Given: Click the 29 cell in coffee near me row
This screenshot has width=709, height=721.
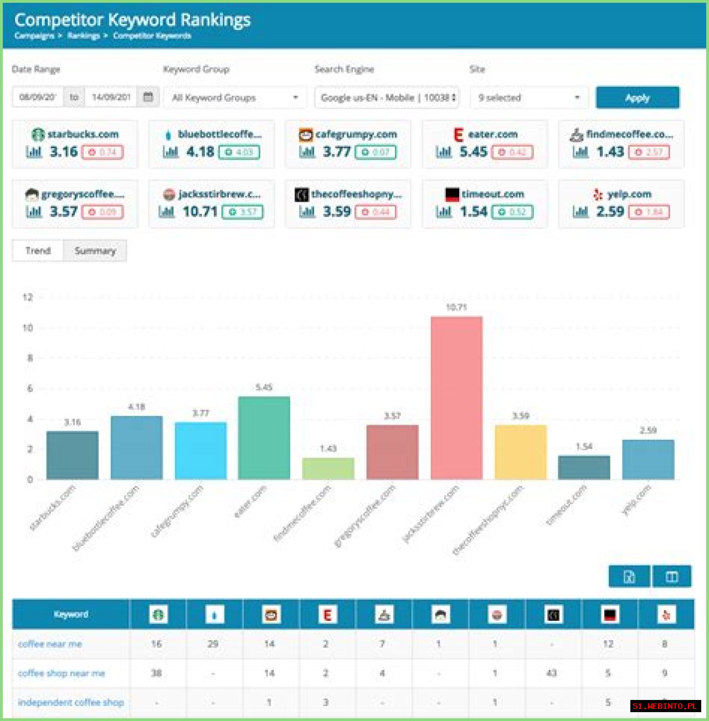Looking at the screenshot, I should coord(213,644).
